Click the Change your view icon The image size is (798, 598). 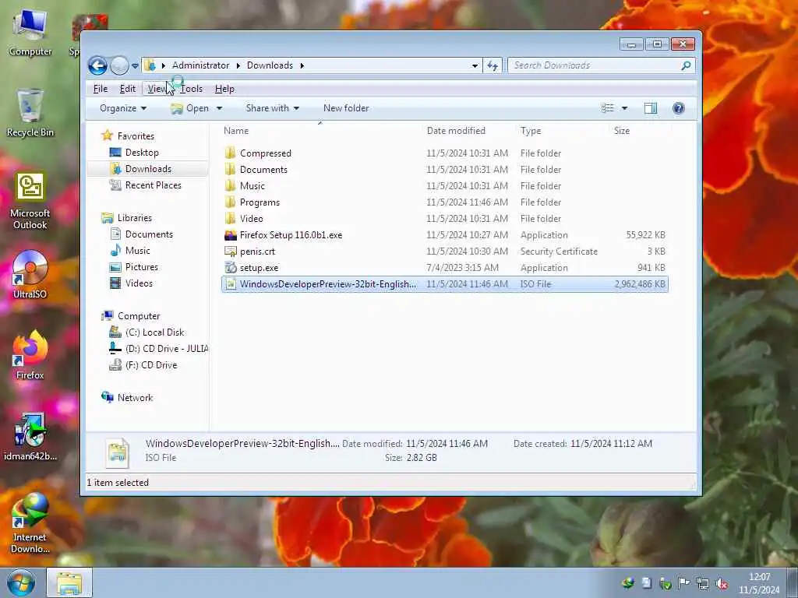608,108
